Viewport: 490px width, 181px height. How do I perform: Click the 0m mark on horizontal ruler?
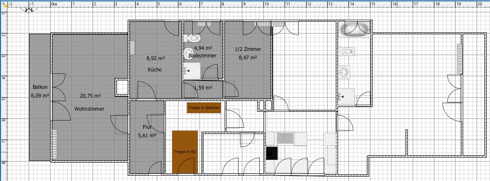54,4
